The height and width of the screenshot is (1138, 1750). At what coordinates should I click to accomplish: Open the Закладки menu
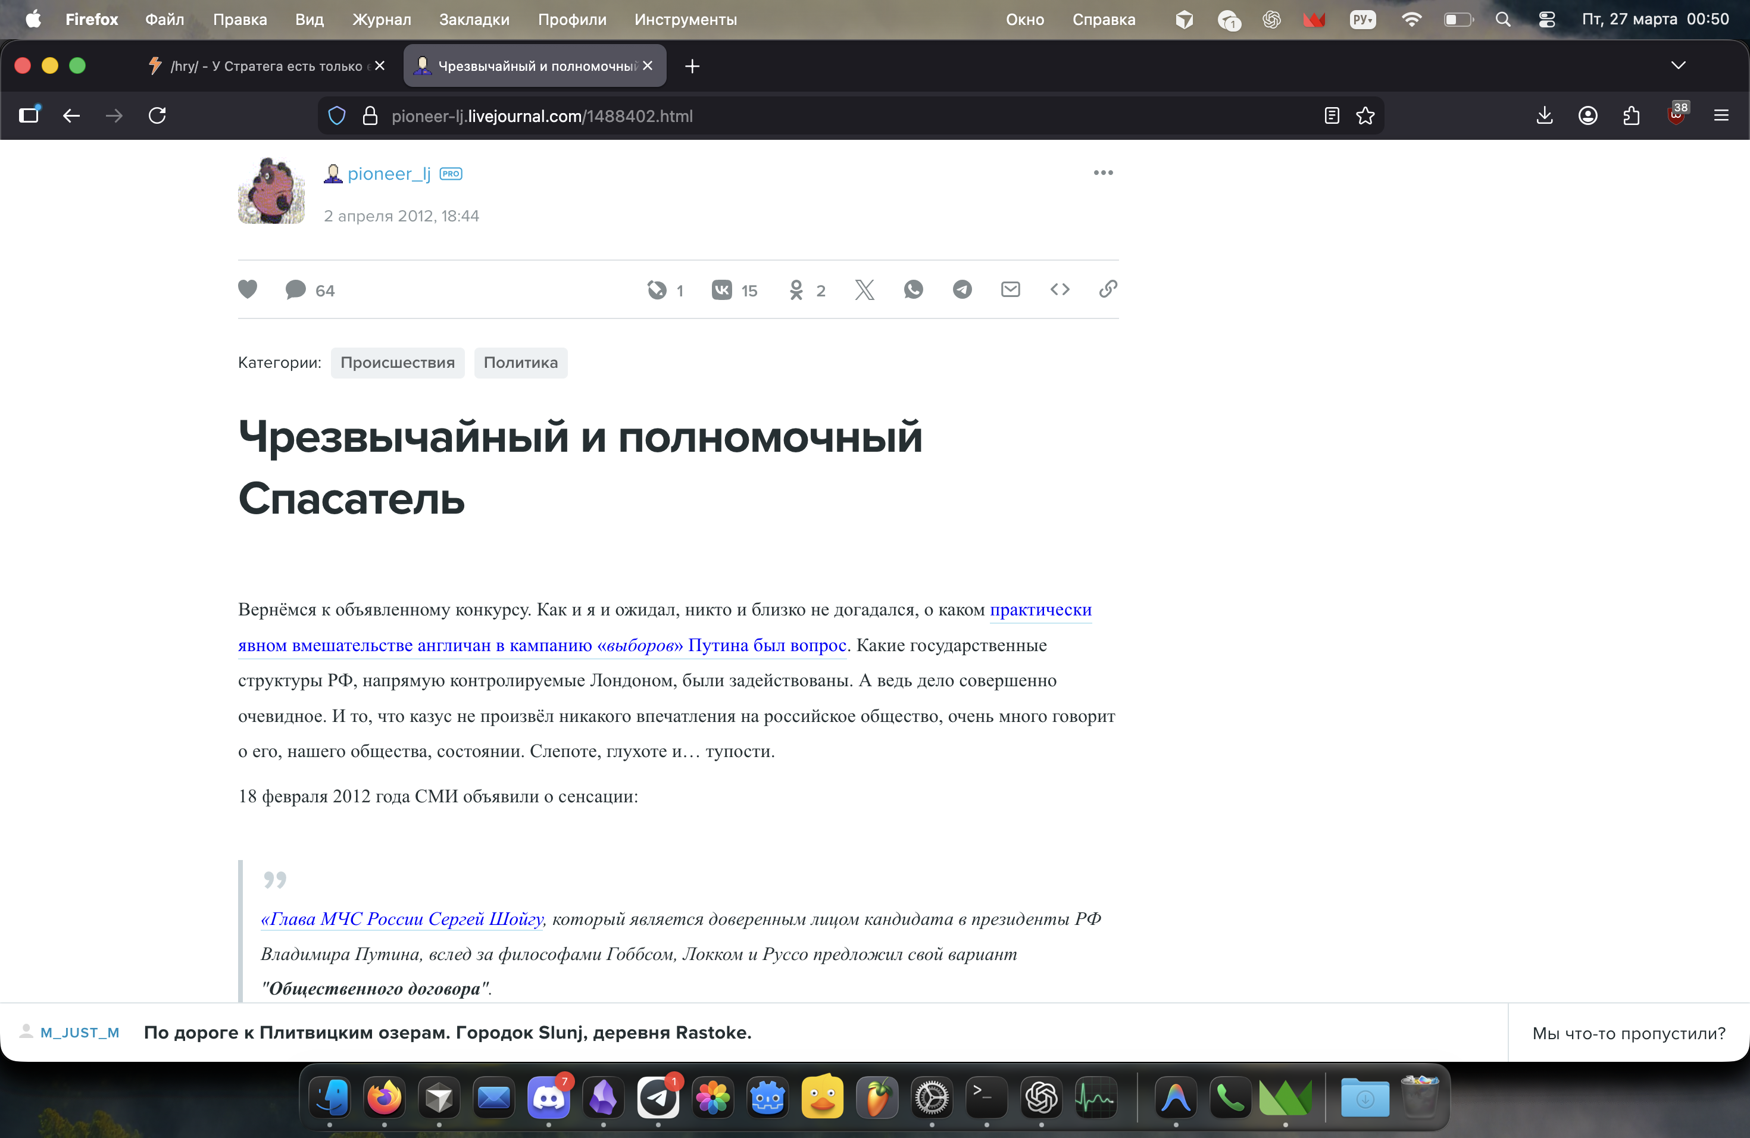click(x=474, y=19)
